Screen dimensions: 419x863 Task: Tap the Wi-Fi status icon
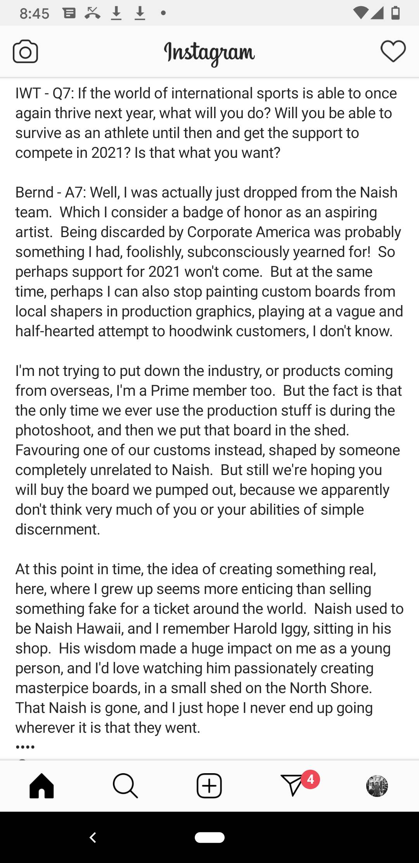click(x=361, y=13)
